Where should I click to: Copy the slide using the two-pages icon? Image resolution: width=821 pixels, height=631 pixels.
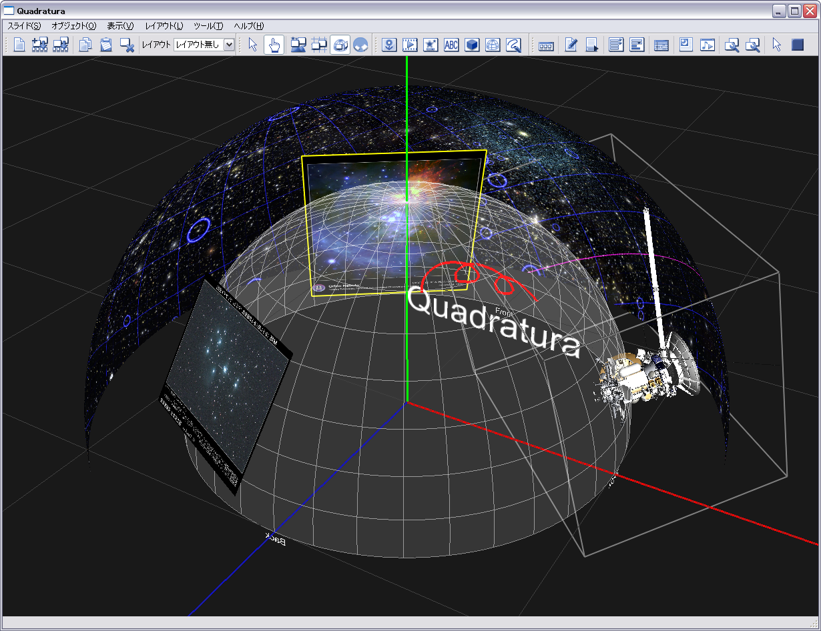[x=85, y=45]
